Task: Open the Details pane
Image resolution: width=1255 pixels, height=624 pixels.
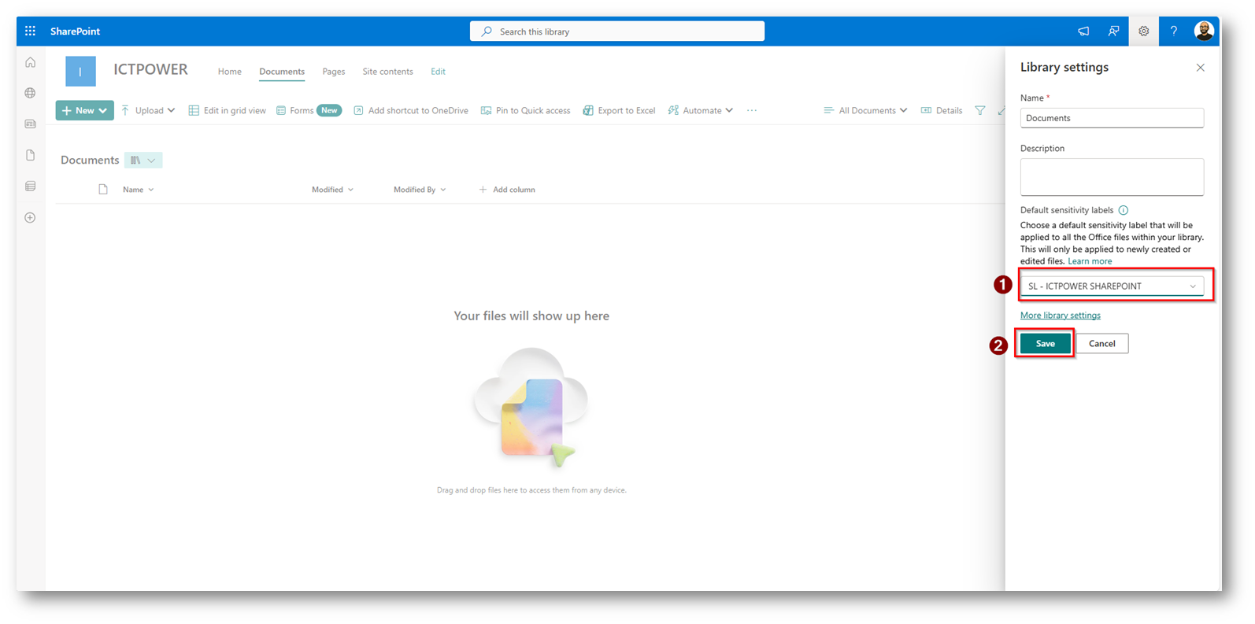Action: tap(942, 111)
